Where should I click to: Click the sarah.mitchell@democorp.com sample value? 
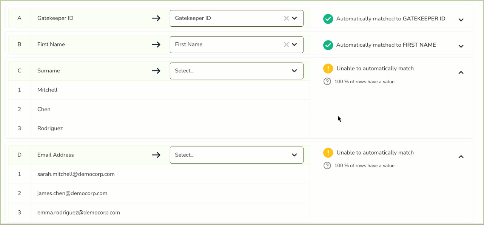[x=76, y=174]
